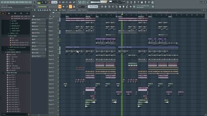Toggle the playlist magnet snap icon
The width and height of the screenshot is (207, 116).
point(35,10)
